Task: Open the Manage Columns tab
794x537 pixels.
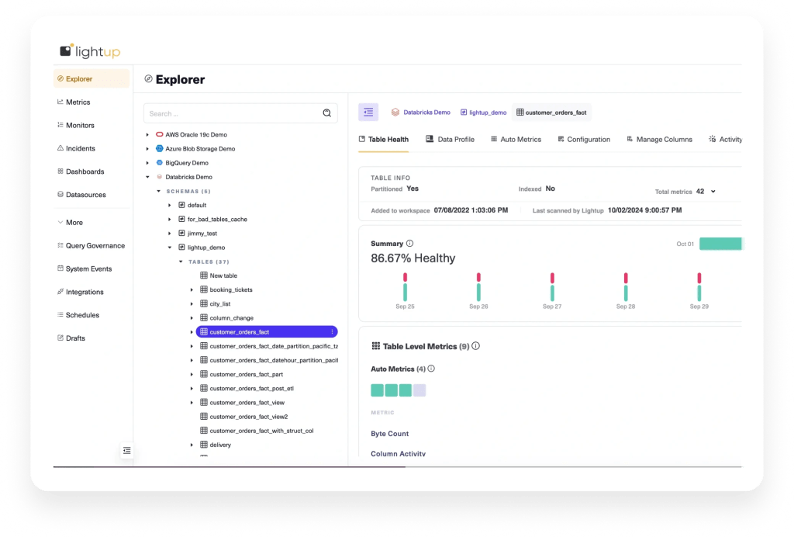Action: [x=658, y=140]
